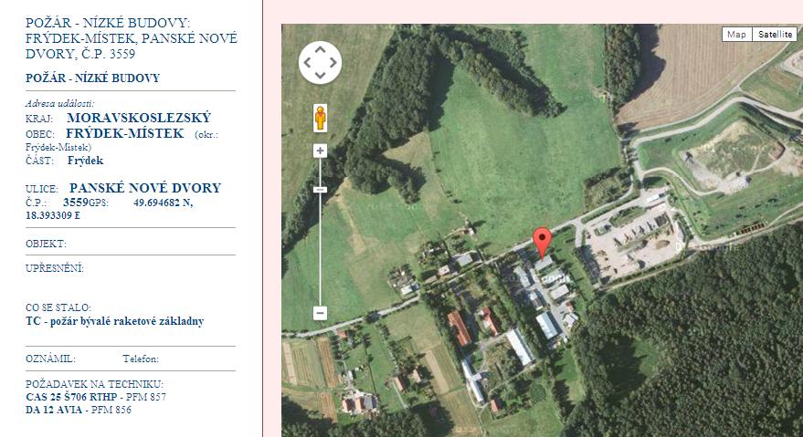Click the DA 12 AVIA vehicle entry

(x=53, y=410)
